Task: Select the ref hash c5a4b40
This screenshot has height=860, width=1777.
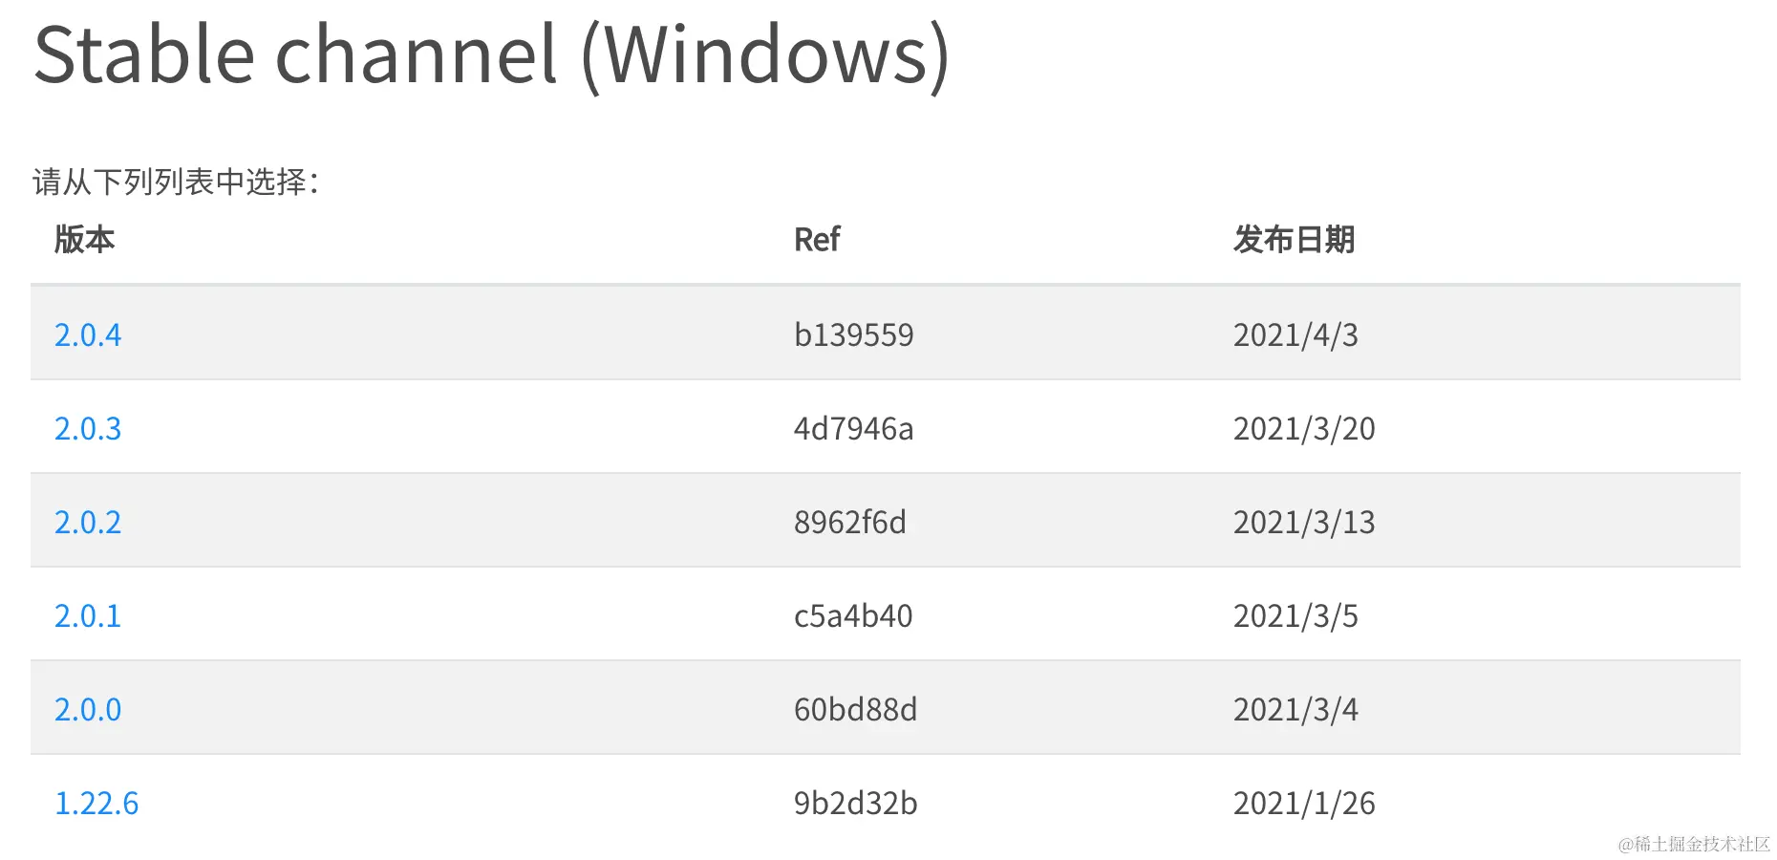Action: pyautogui.click(x=854, y=615)
